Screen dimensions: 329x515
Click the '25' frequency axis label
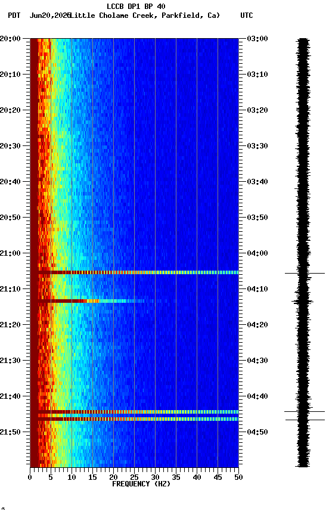(134, 477)
